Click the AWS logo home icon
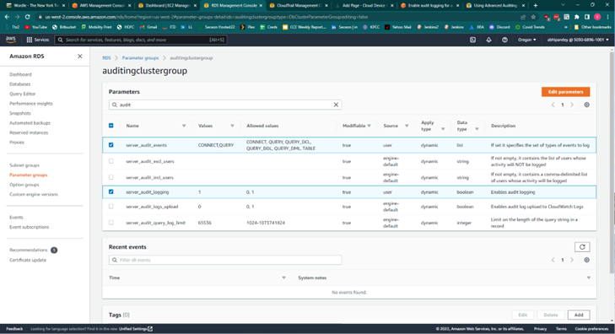Viewport: 615px width, 334px height. click(x=11, y=40)
